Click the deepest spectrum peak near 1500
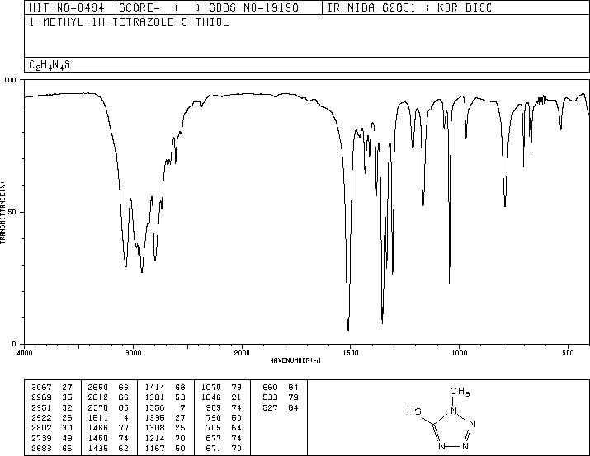The image size is (590, 456). 348,329
